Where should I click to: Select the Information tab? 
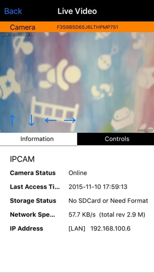click(x=37, y=139)
